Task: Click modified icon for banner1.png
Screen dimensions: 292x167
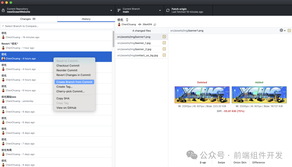Action: point(164,37)
